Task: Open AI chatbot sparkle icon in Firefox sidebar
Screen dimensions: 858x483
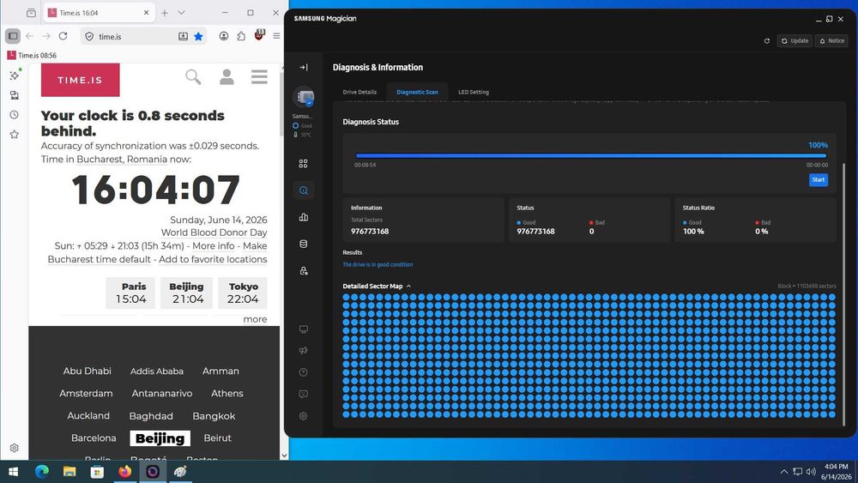Action: 15,75
